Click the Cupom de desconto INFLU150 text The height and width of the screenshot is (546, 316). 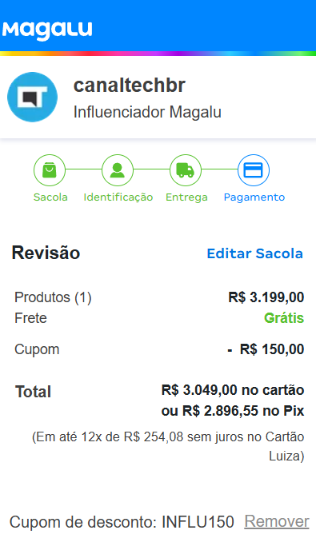click(122, 522)
